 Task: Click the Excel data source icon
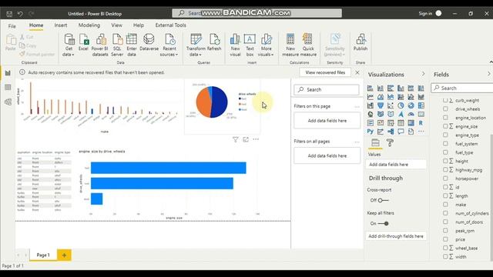pos(83,42)
